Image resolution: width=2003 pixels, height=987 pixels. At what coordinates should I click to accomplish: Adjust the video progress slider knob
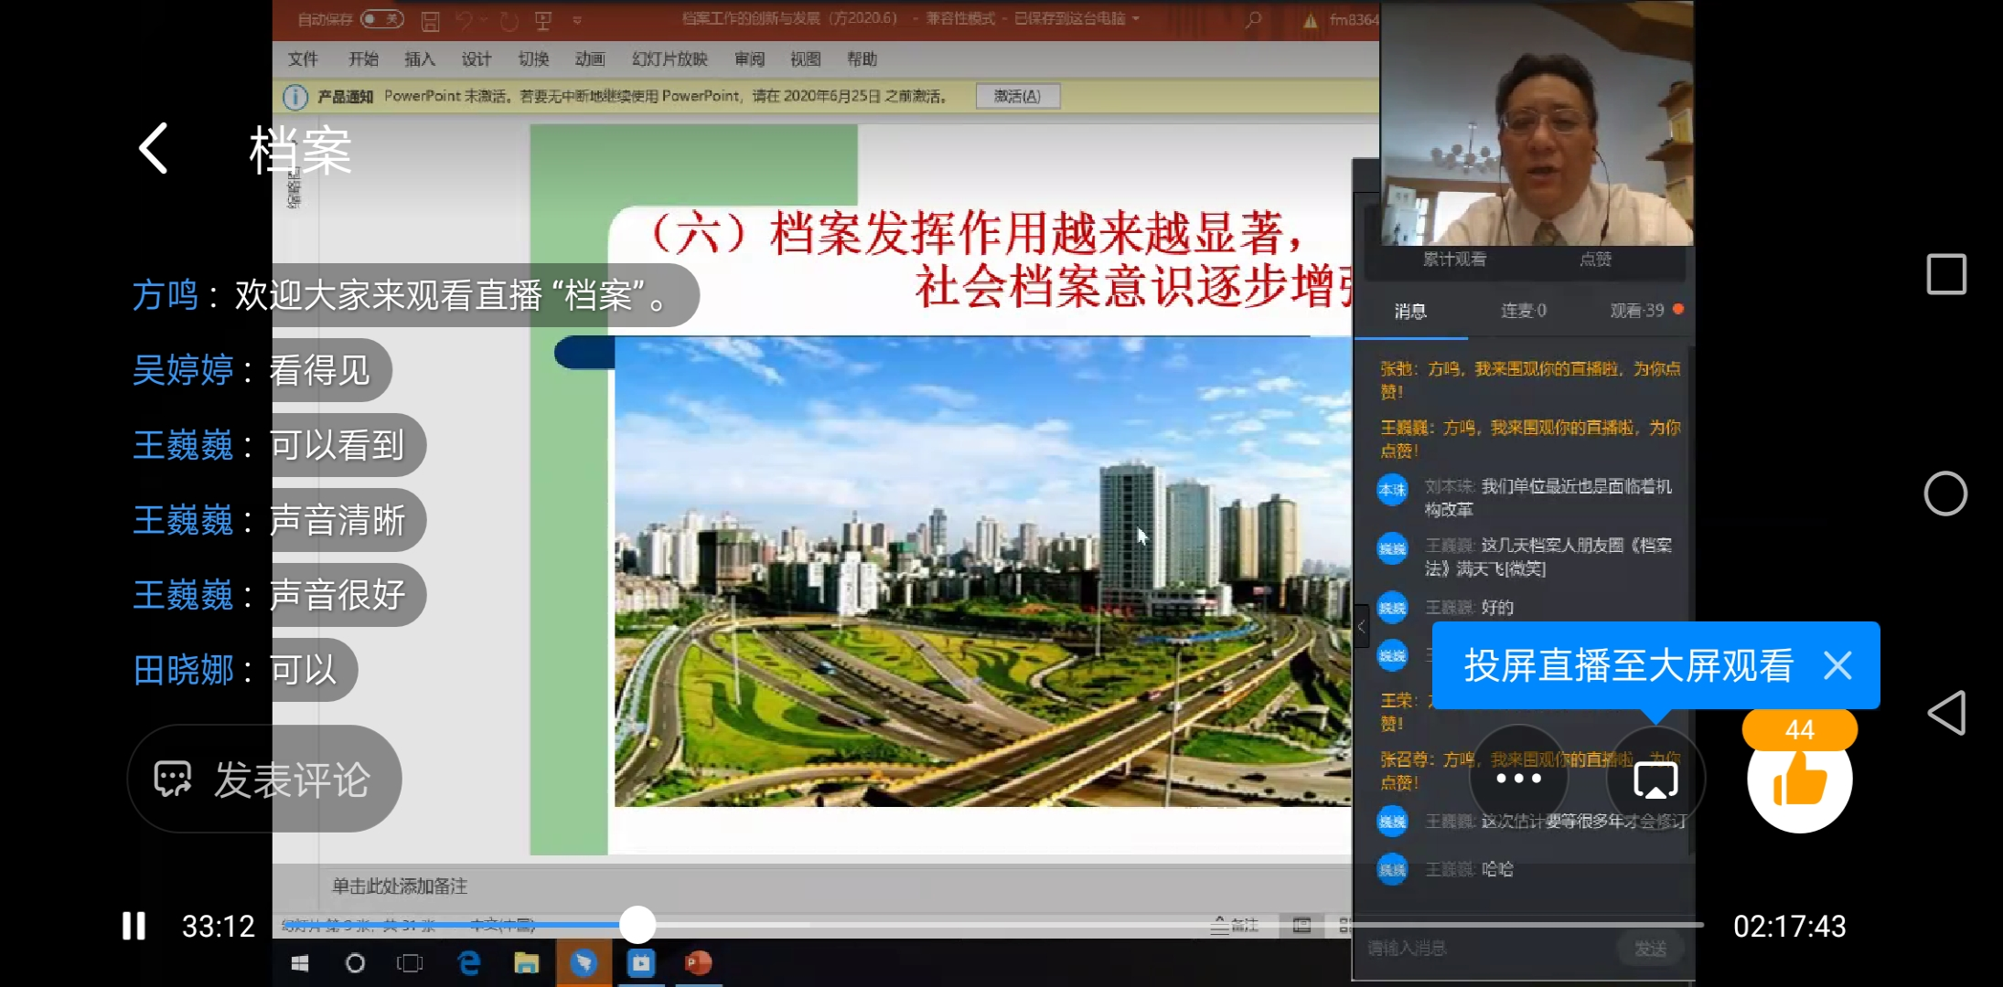pyautogui.click(x=637, y=925)
